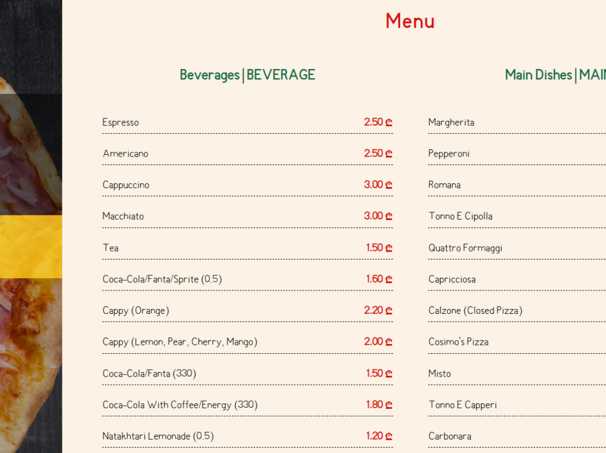Click the 2.20 price

click(x=378, y=310)
